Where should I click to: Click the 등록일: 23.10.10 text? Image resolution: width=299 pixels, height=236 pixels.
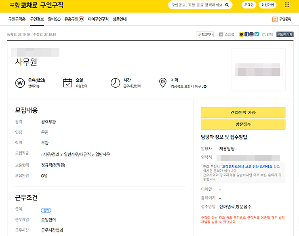[x=19, y=34]
